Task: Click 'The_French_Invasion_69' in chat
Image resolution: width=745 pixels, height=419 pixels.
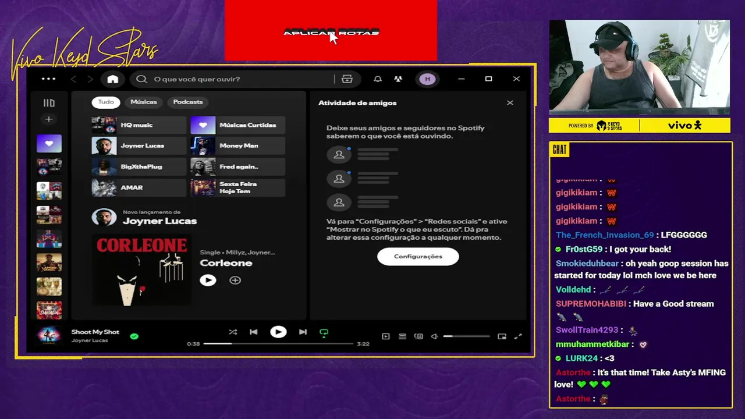Action: tap(605, 235)
